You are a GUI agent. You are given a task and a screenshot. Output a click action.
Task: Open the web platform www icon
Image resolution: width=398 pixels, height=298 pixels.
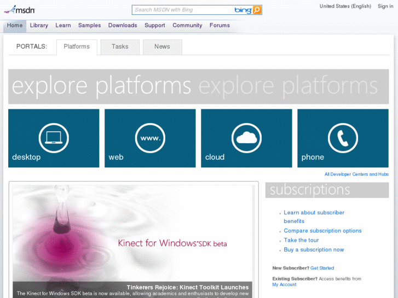tap(150, 138)
